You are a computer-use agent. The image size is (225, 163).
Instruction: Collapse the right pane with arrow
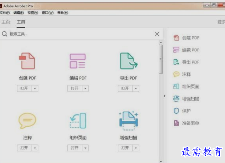pyautogui.click(x=165, y=96)
